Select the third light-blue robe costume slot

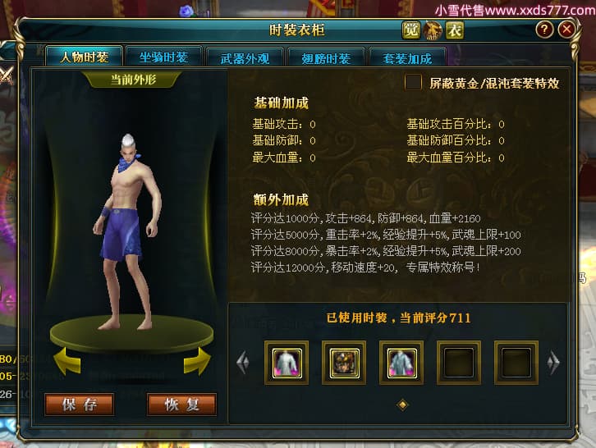pyautogui.click(x=401, y=363)
